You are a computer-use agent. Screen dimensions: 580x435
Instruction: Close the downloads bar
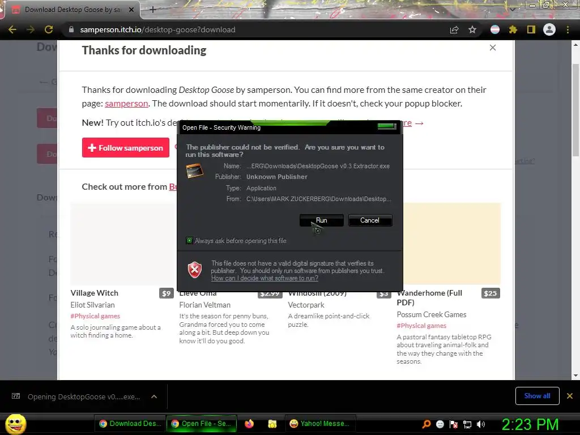point(570,396)
